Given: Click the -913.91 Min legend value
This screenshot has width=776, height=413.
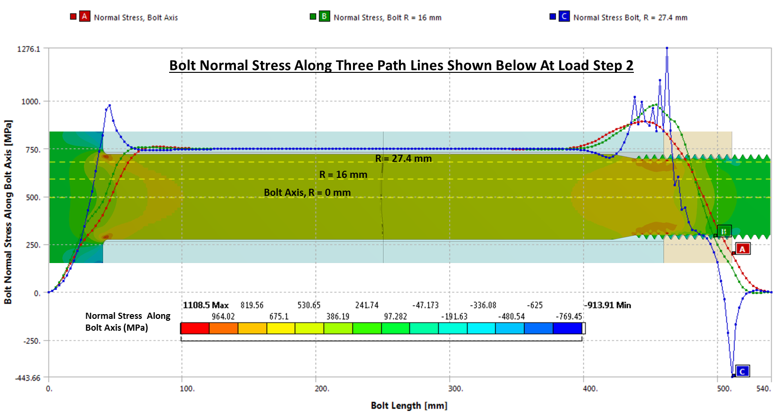Looking at the screenshot, I should pyautogui.click(x=607, y=305).
